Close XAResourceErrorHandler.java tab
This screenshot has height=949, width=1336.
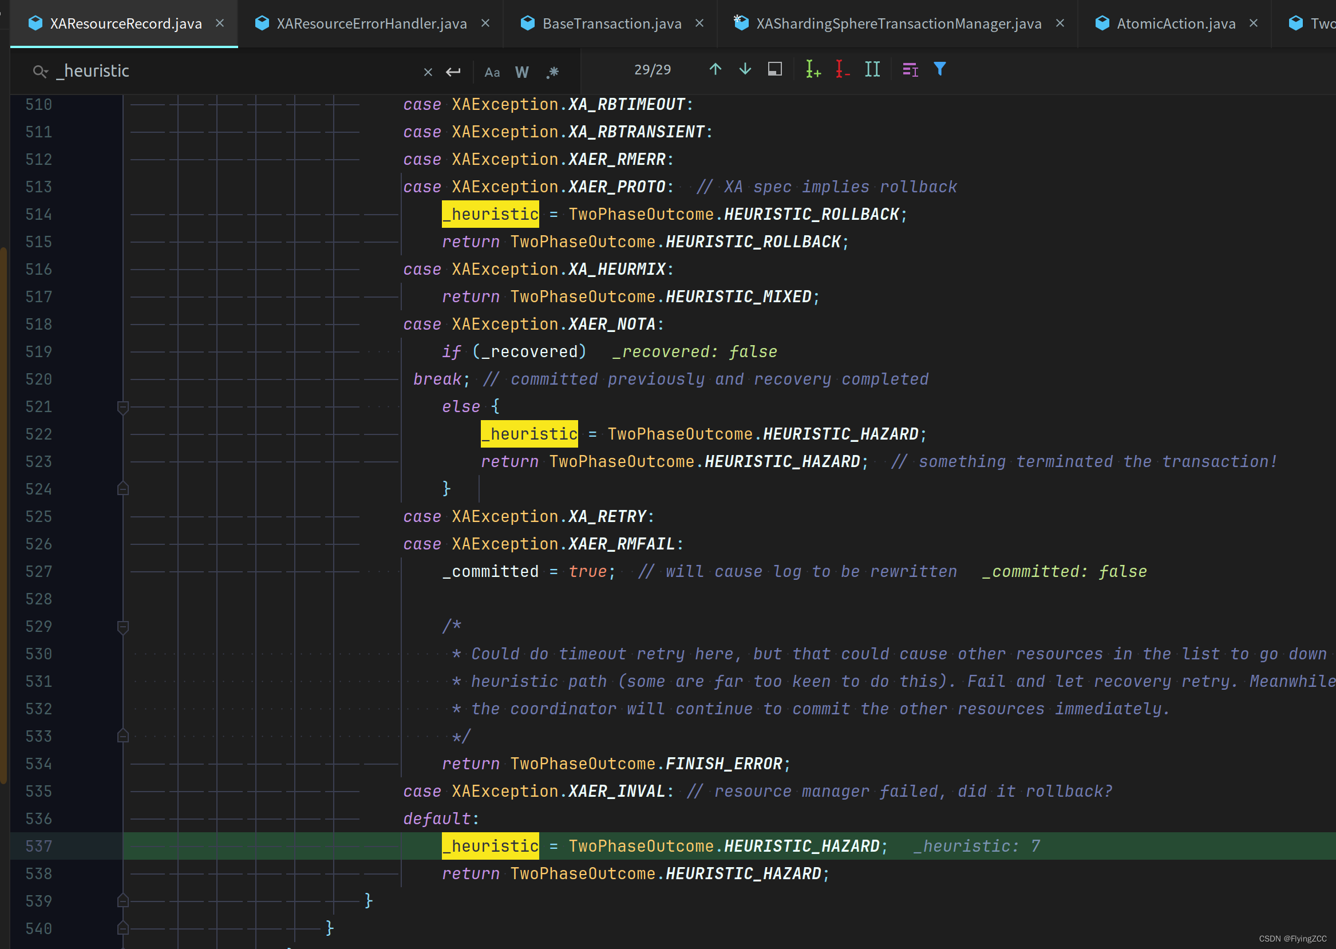click(485, 23)
